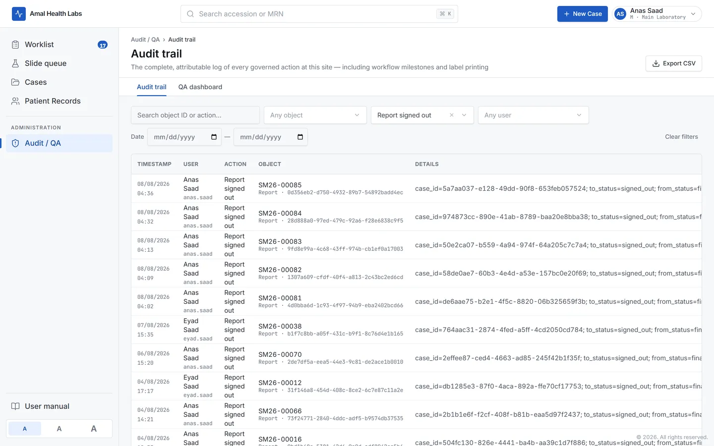Click the Patient Records people icon

click(15, 101)
